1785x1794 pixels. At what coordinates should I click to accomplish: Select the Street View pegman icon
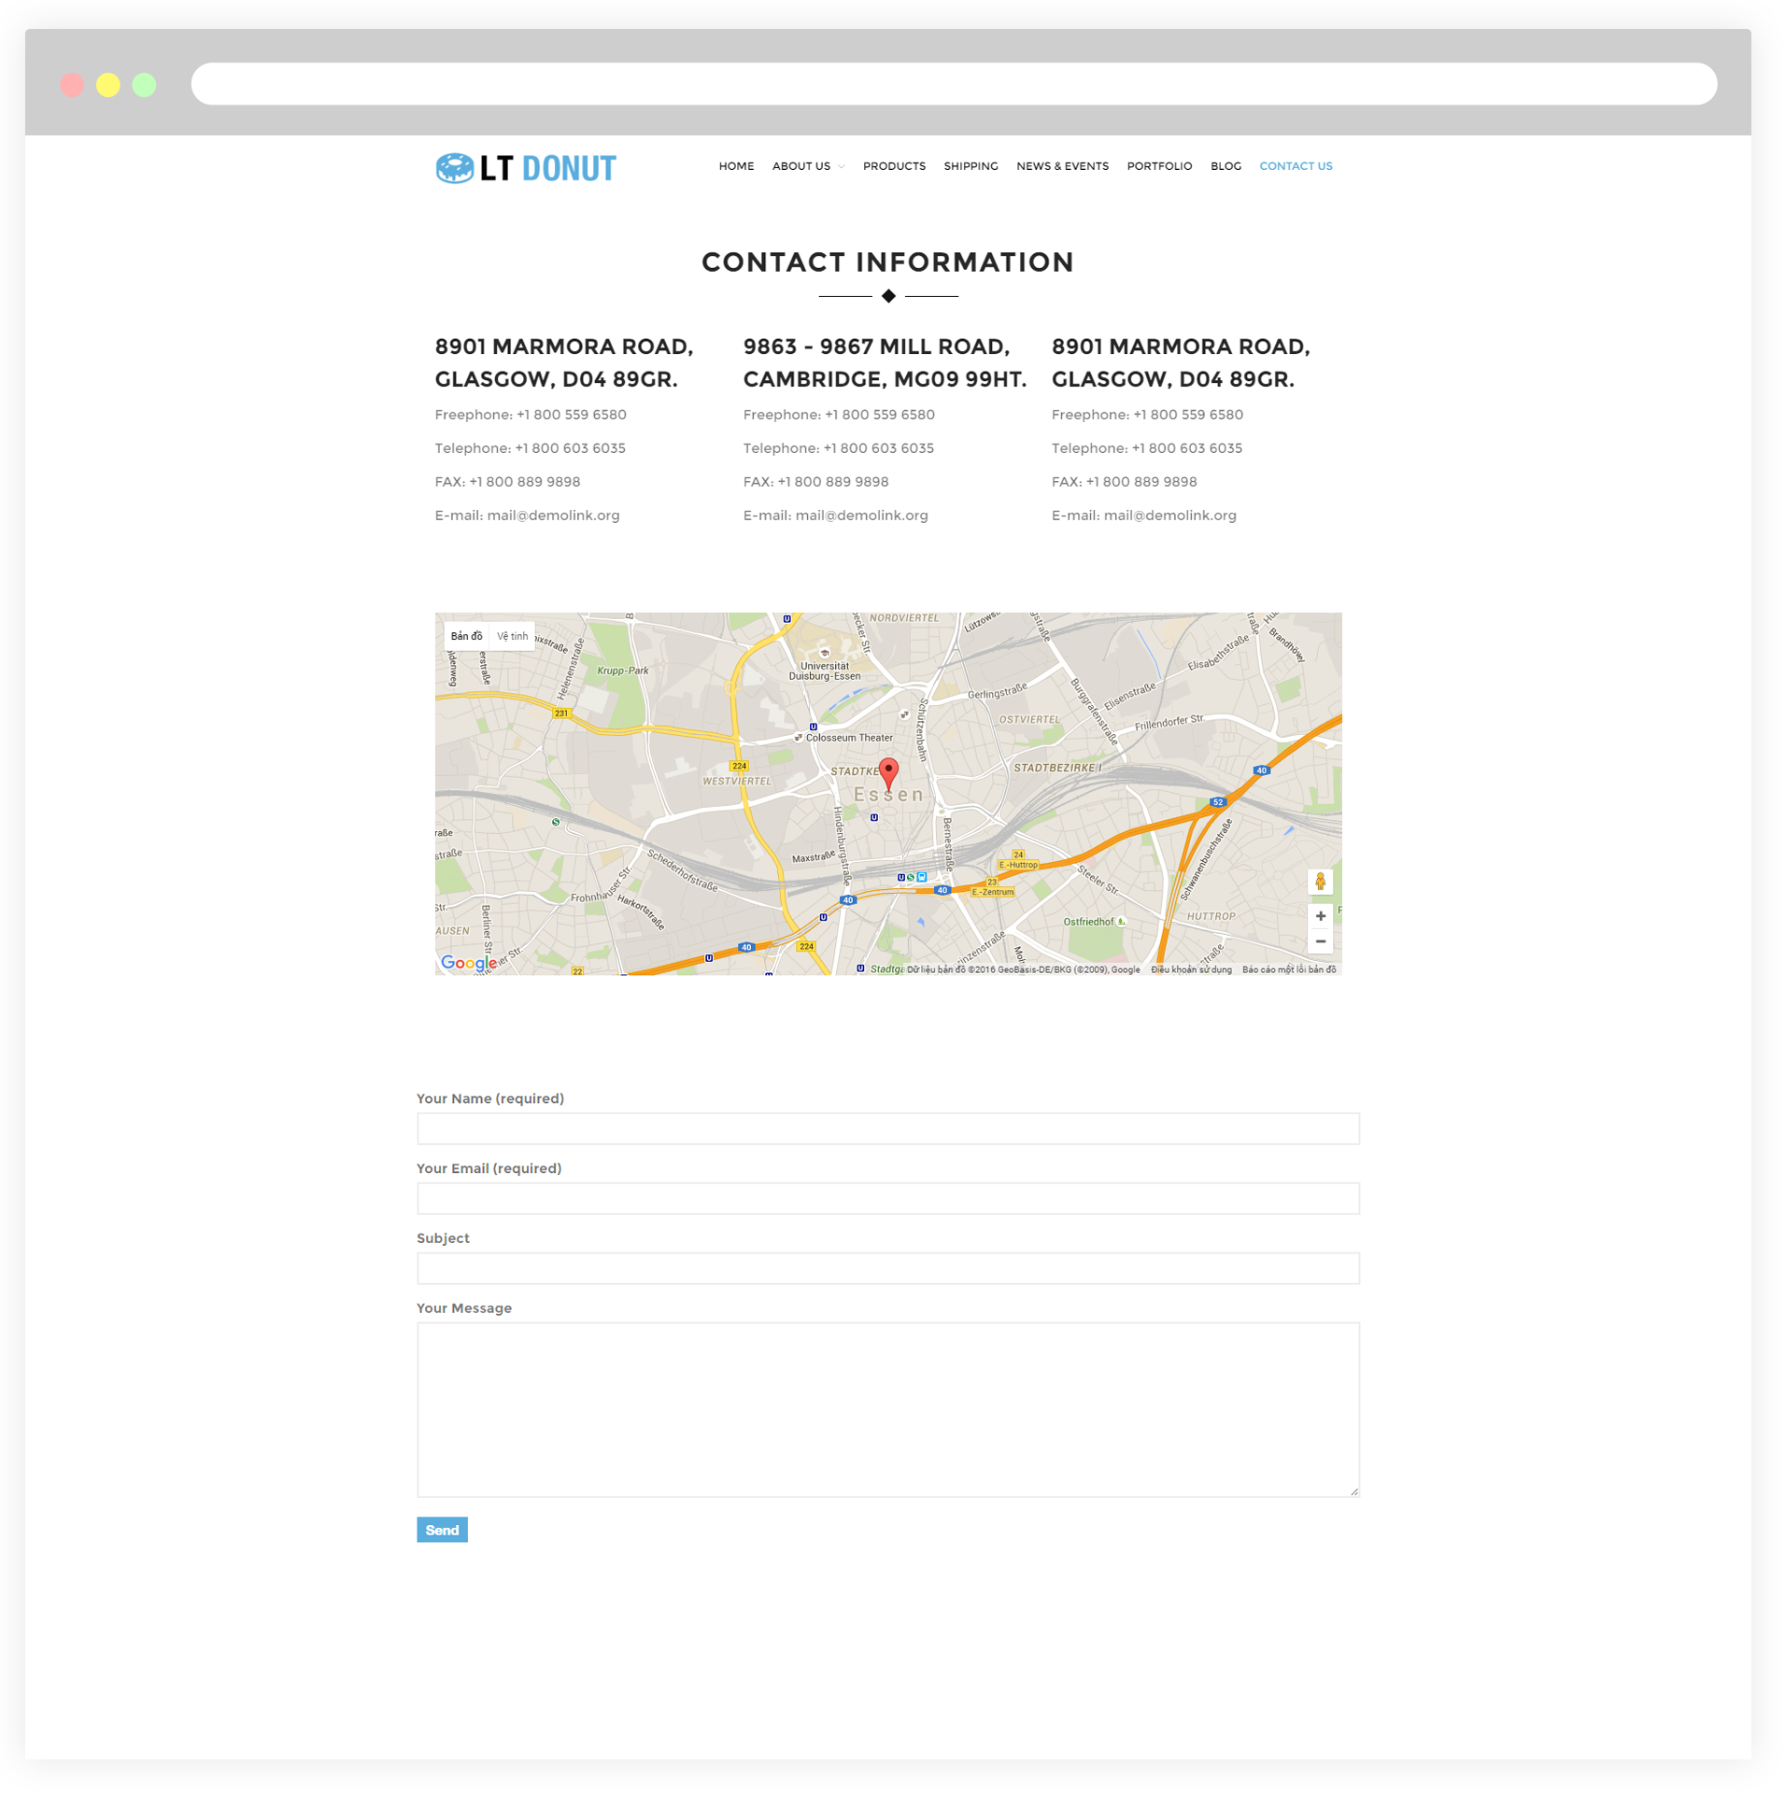1320,881
